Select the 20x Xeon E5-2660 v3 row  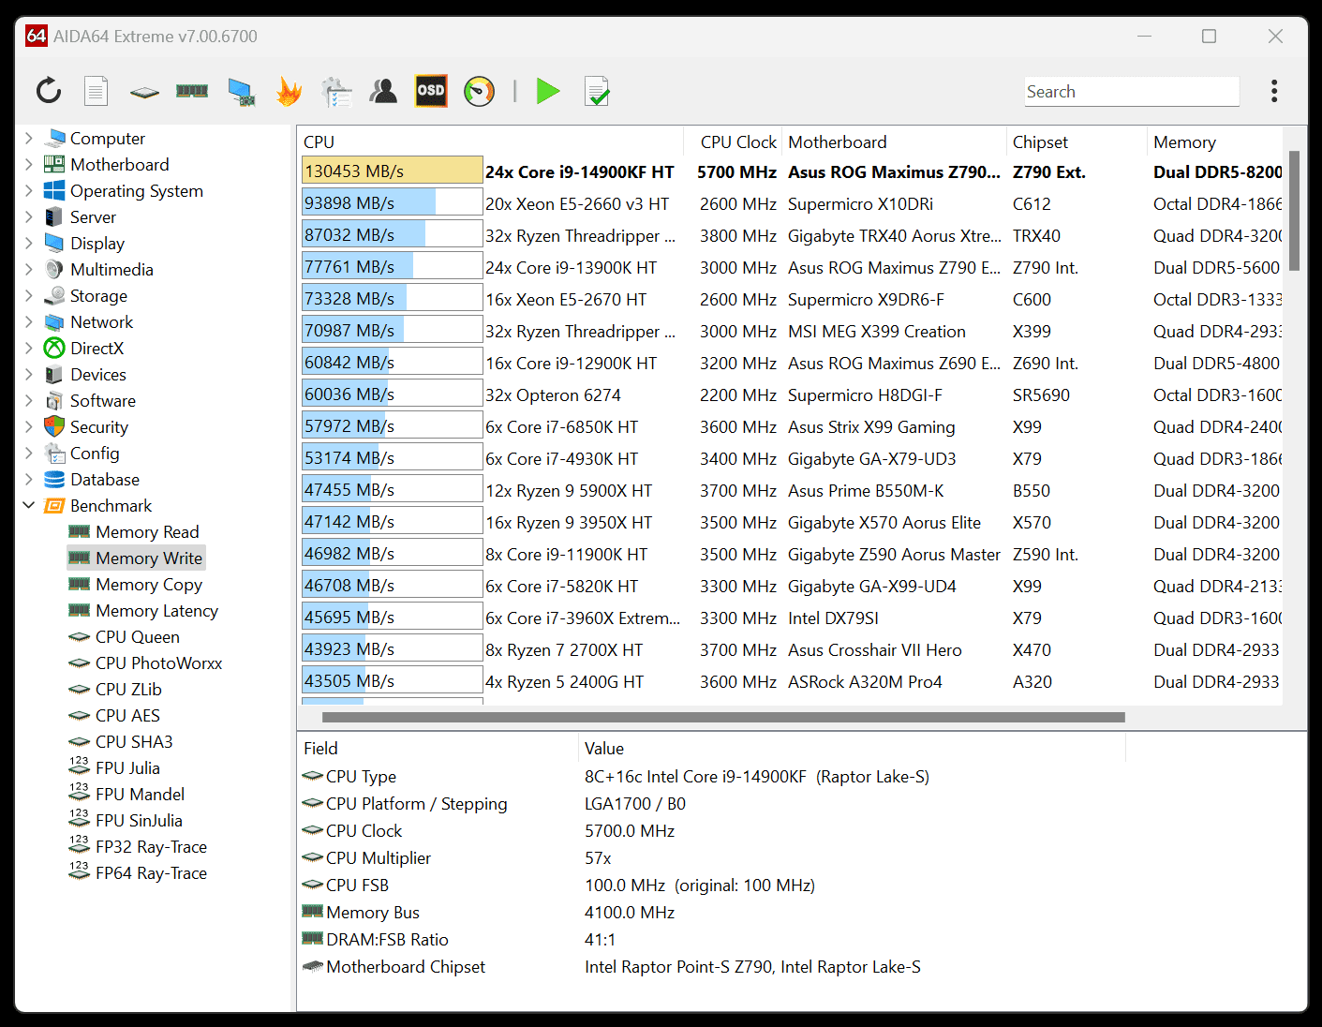click(x=791, y=203)
